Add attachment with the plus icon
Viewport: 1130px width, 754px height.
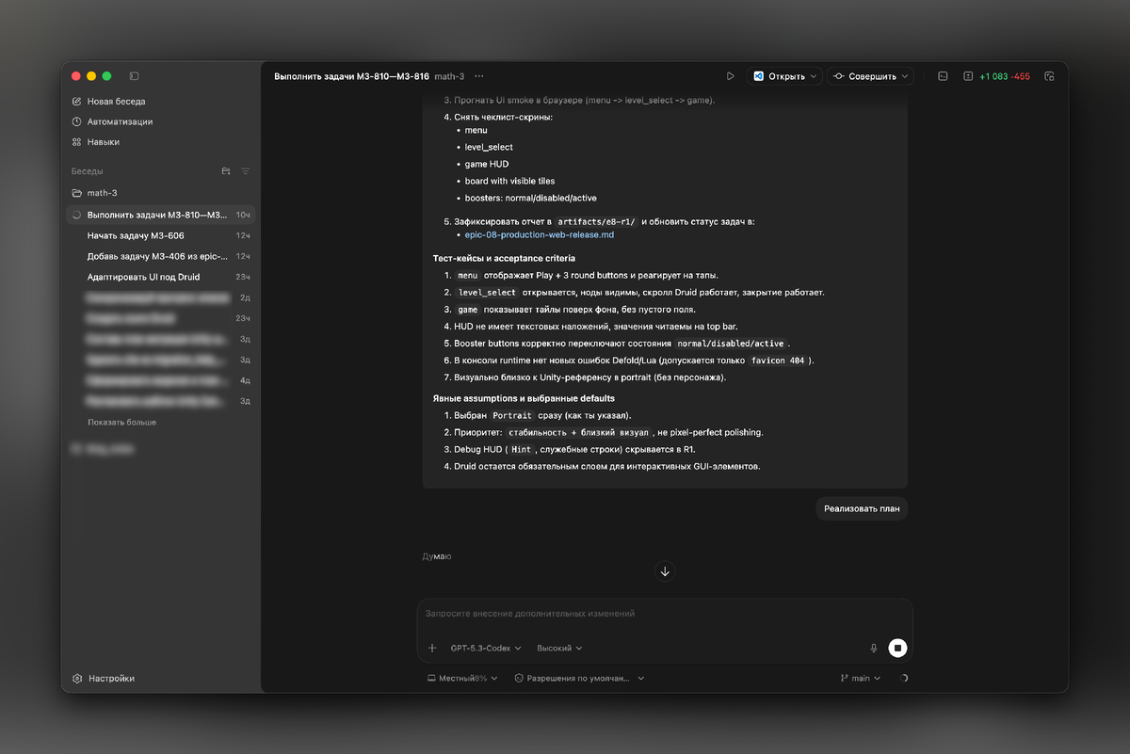coord(432,648)
